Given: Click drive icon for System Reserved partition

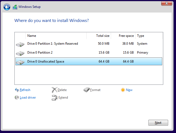Looking at the screenshot, I should click(x=20, y=44).
